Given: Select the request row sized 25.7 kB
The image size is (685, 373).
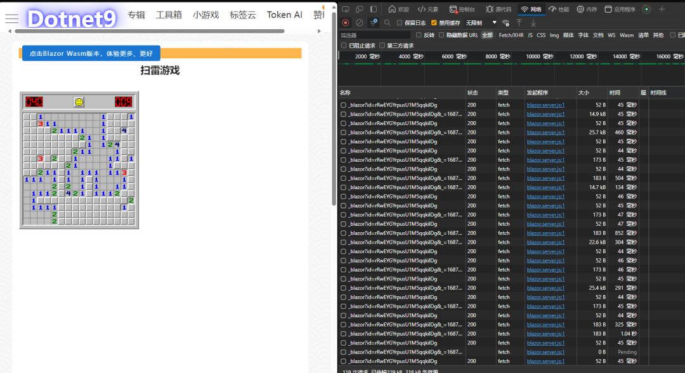Looking at the screenshot, I should coord(512,133).
